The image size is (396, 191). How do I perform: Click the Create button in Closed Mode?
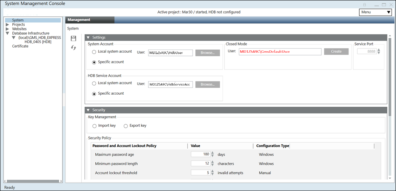tap(336, 52)
